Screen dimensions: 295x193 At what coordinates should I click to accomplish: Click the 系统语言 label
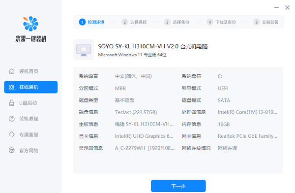pyautogui.click(x=88, y=76)
